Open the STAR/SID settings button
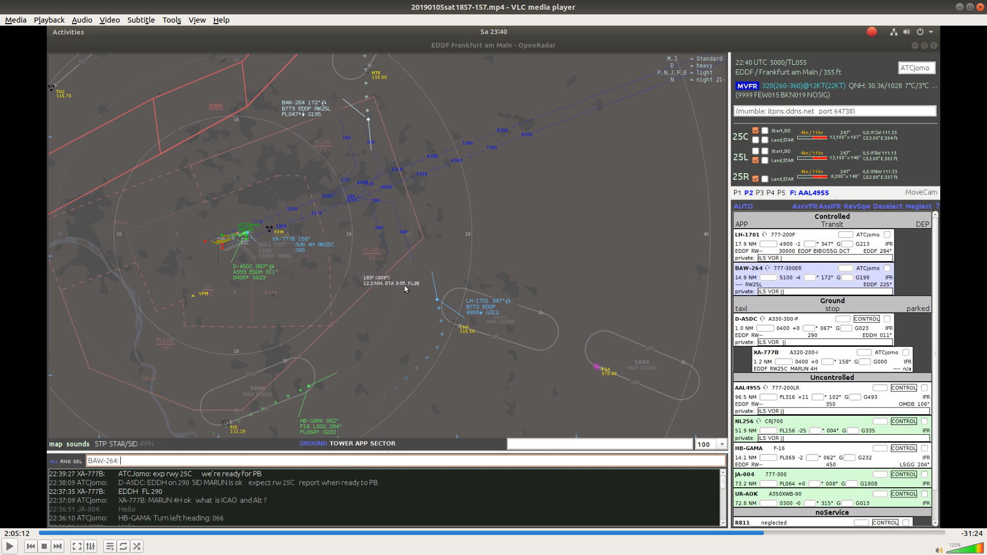Viewport: 987px width, 555px height. pyautogui.click(x=123, y=444)
